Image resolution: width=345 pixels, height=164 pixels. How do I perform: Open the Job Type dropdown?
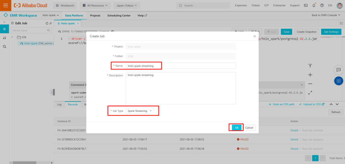pos(140,111)
